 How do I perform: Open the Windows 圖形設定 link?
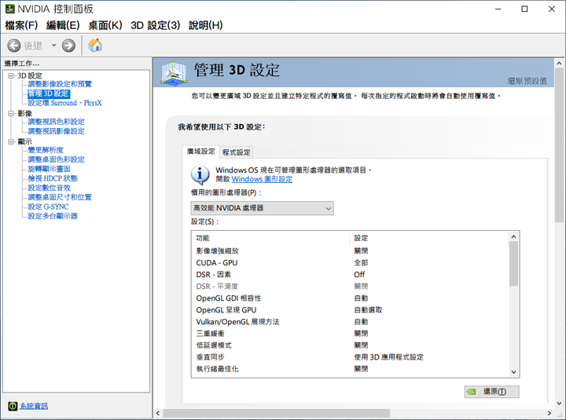[x=262, y=179]
